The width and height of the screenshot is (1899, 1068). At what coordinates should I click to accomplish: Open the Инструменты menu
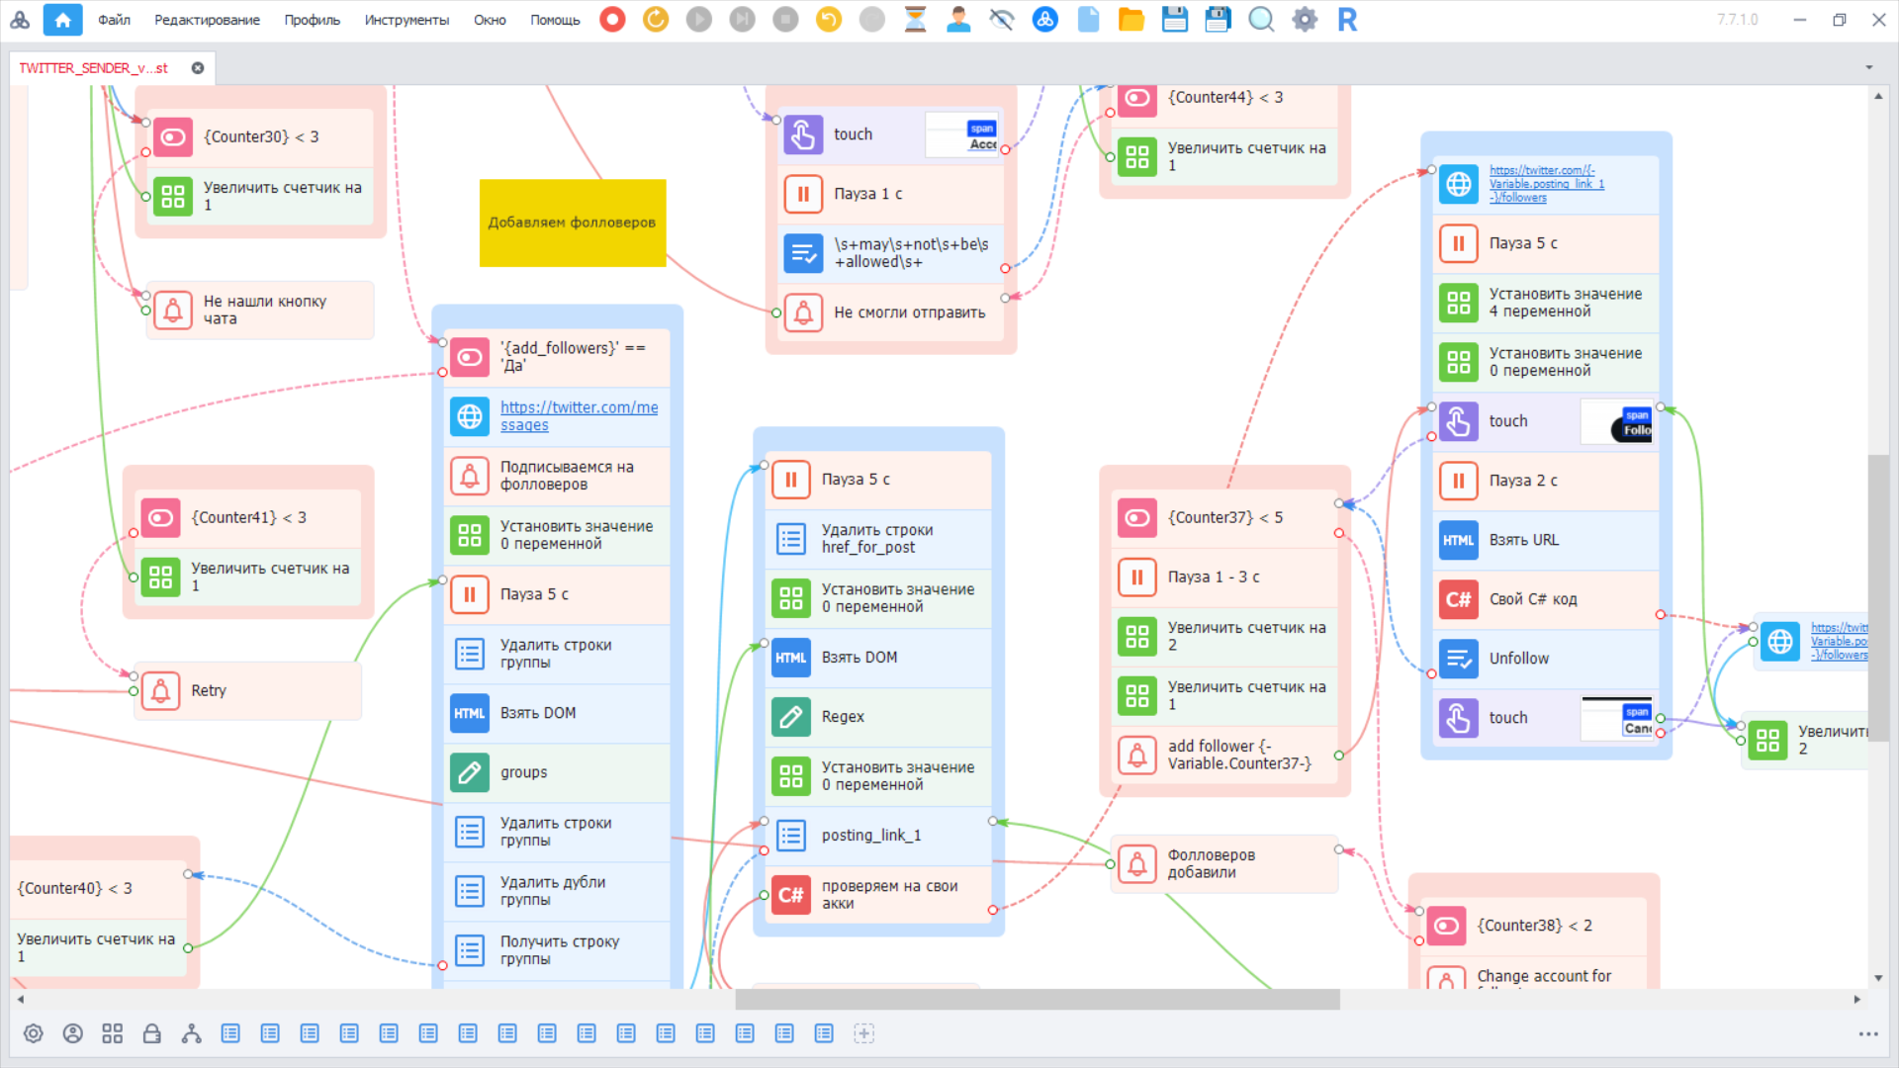tap(406, 20)
